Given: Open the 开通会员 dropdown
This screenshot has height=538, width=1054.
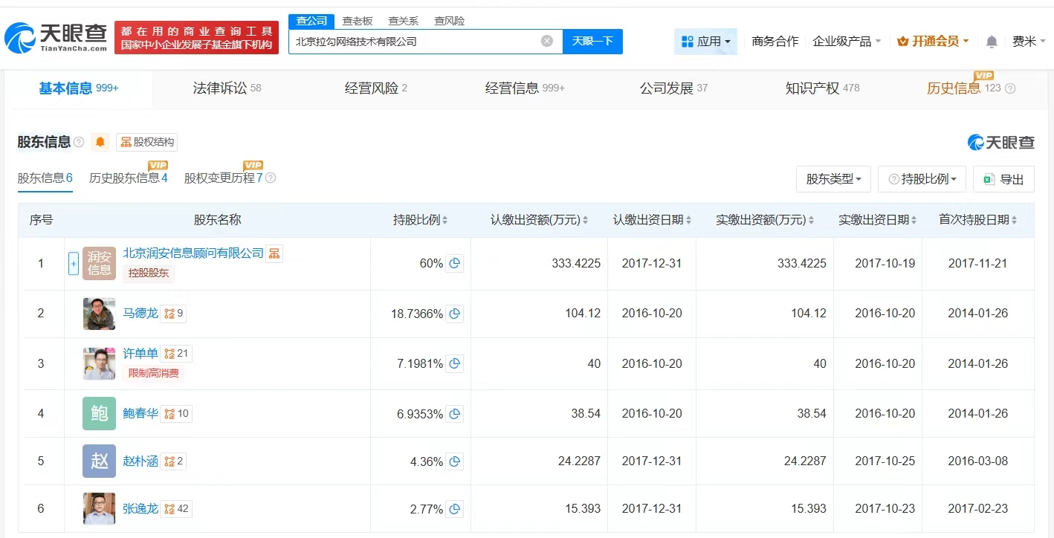Looking at the screenshot, I should [933, 42].
